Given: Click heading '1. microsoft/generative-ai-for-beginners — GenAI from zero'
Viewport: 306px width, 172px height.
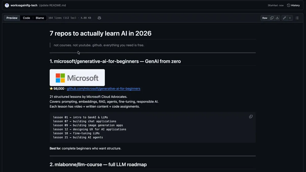Looking at the screenshot, I should (x=115, y=61).
